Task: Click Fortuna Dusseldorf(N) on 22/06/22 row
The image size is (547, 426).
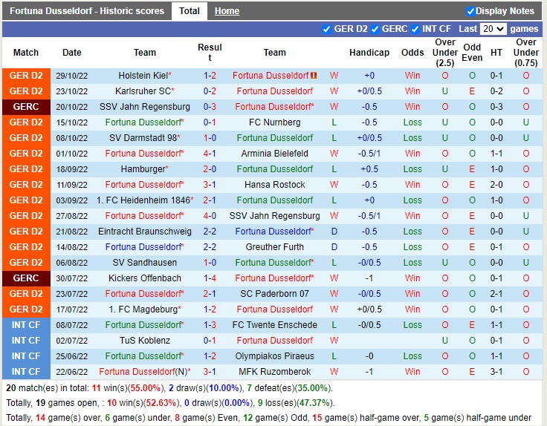Action: coord(143,372)
